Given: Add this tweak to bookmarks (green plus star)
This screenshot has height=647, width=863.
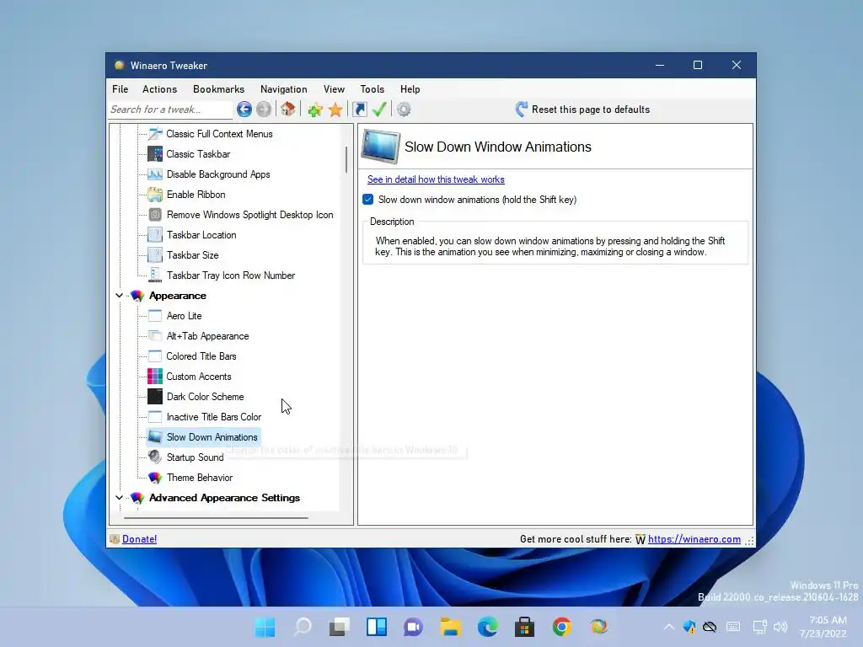Looking at the screenshot, I should [x=315, y=110].
